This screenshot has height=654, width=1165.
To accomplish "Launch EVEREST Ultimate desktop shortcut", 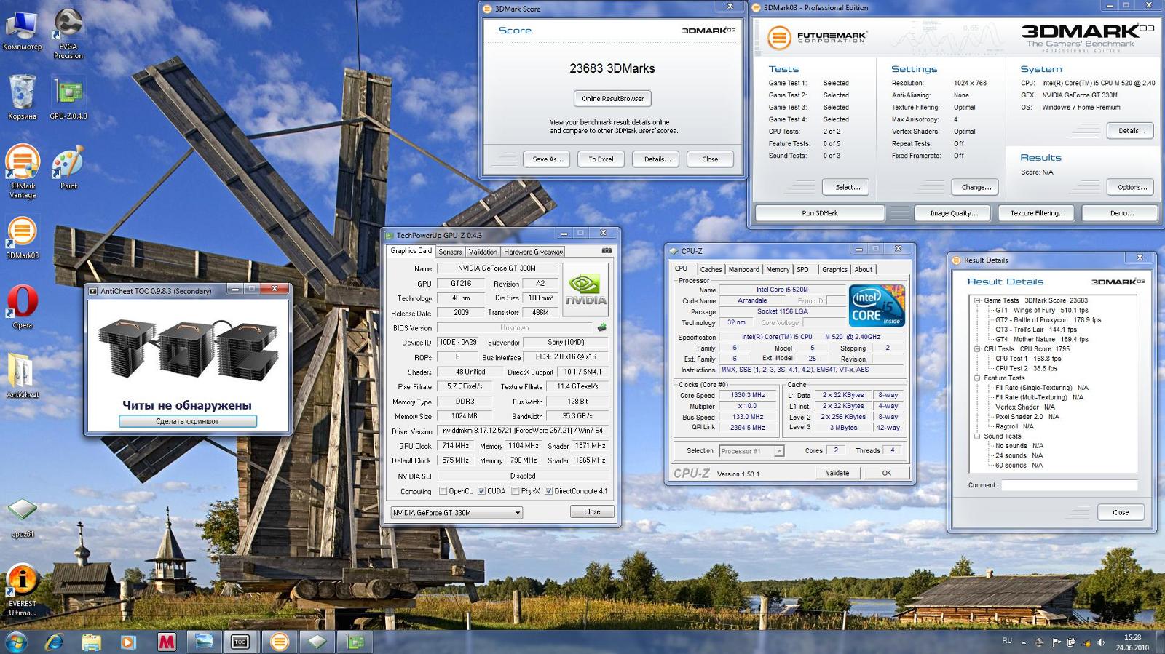I will tap(22, 591).
